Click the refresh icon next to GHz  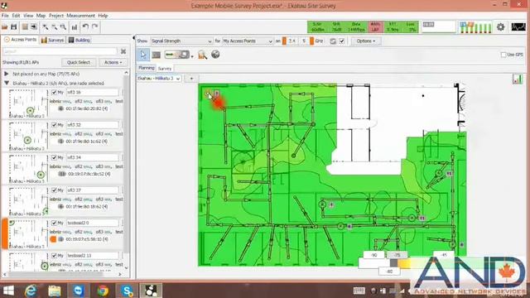(x=333, y=41)
